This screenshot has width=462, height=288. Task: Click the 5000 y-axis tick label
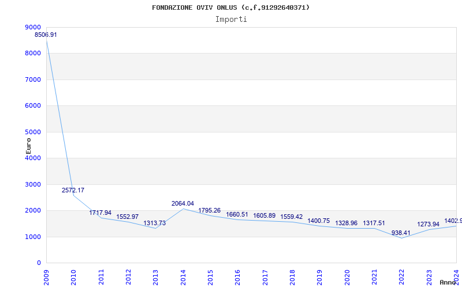(33, 132)
